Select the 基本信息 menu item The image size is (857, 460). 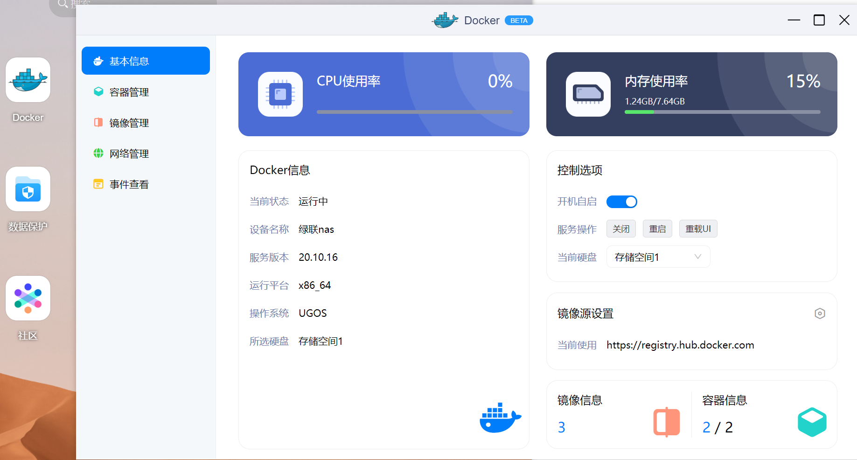[x=146, y=61]
